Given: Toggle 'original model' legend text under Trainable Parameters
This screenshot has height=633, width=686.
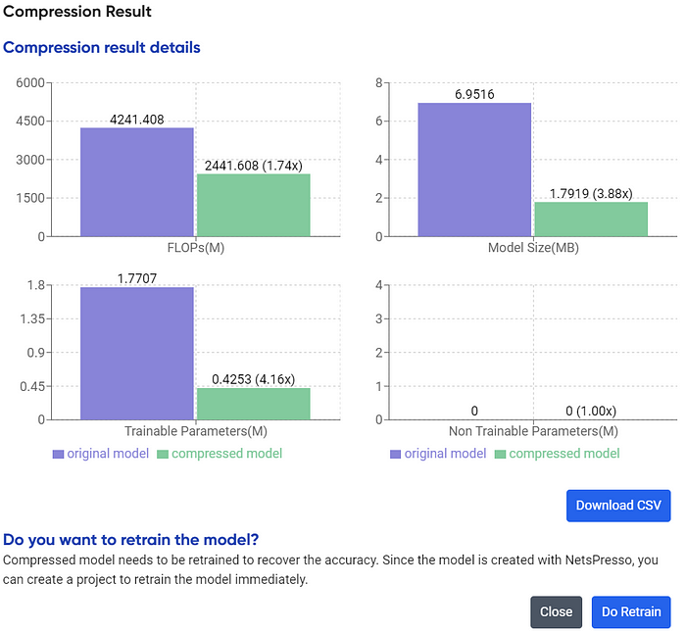Looking at the screenshot, I should click(x=108, y=454).
